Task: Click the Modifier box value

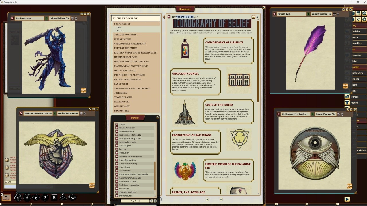Action: tap(6, 197)
